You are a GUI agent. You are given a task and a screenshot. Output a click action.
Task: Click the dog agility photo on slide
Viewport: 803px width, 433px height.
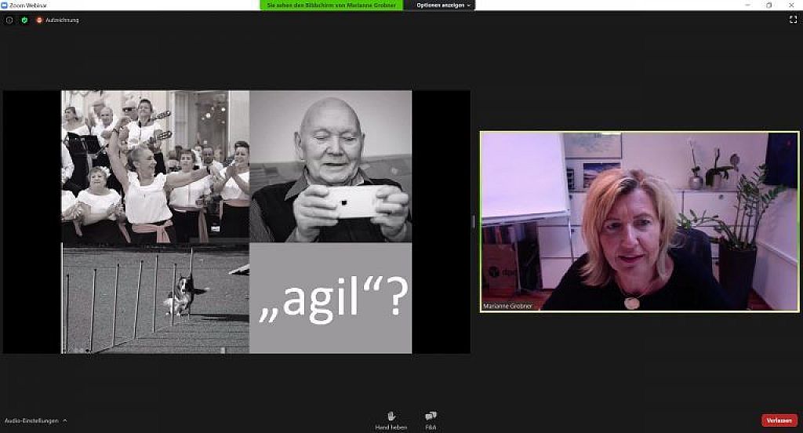click(155, 298)
